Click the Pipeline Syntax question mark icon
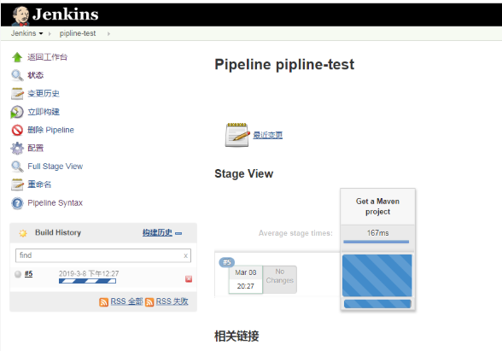This screenshot has height=351, width=502. tap(17, 203)
